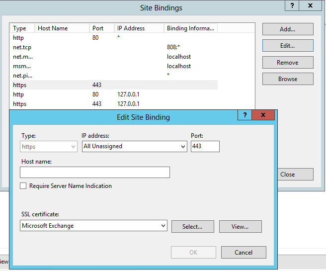The height and width of the screenshot is (271, 326).
Task: View the selected SSL certificate
Action: click(241, 226)
